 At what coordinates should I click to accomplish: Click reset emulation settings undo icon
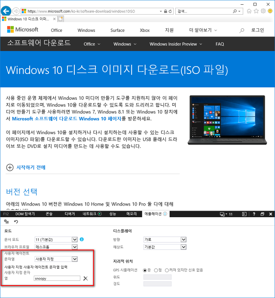click(16, 221)
